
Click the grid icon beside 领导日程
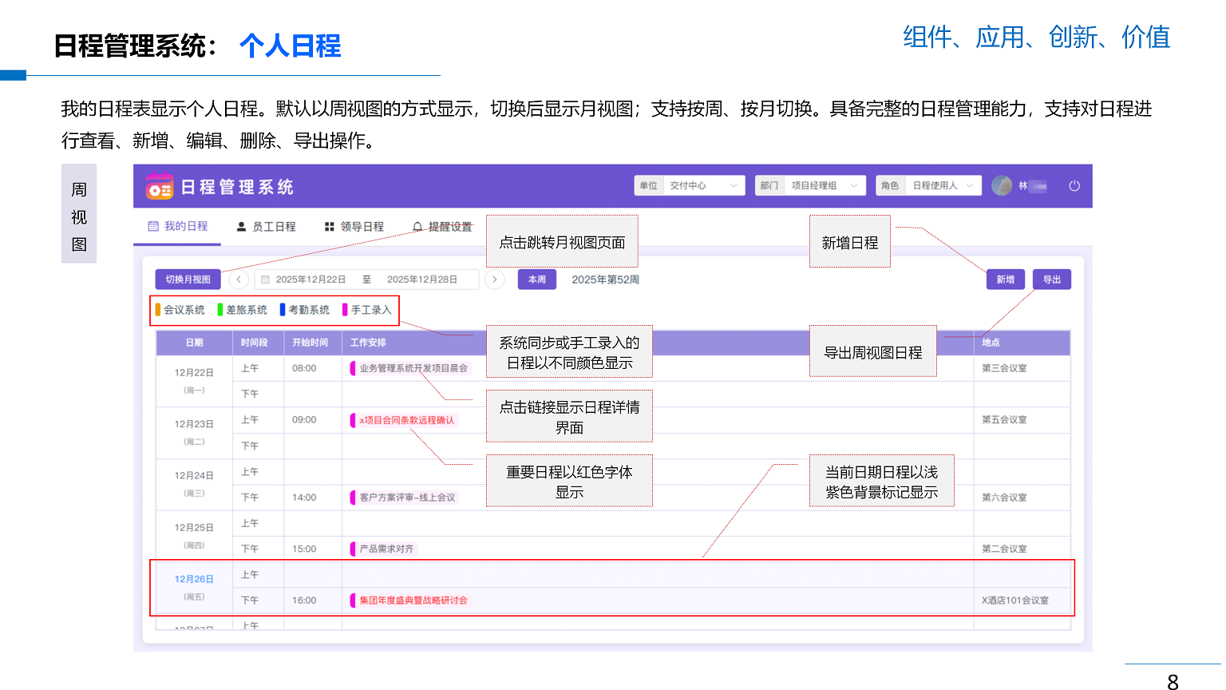(x=329, y=227)
